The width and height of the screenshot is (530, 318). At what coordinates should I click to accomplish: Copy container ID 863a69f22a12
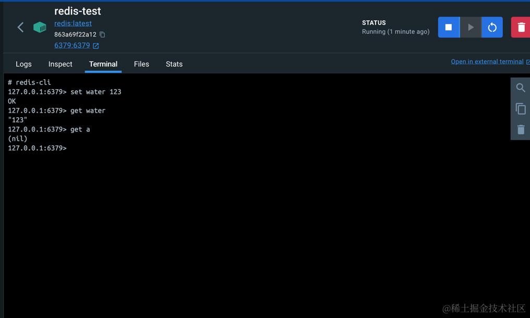(102, 34)
